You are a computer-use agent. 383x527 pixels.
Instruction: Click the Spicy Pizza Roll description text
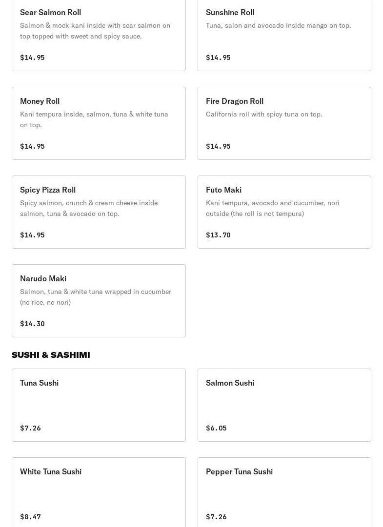pyautogui.click(x=89, y=208)
